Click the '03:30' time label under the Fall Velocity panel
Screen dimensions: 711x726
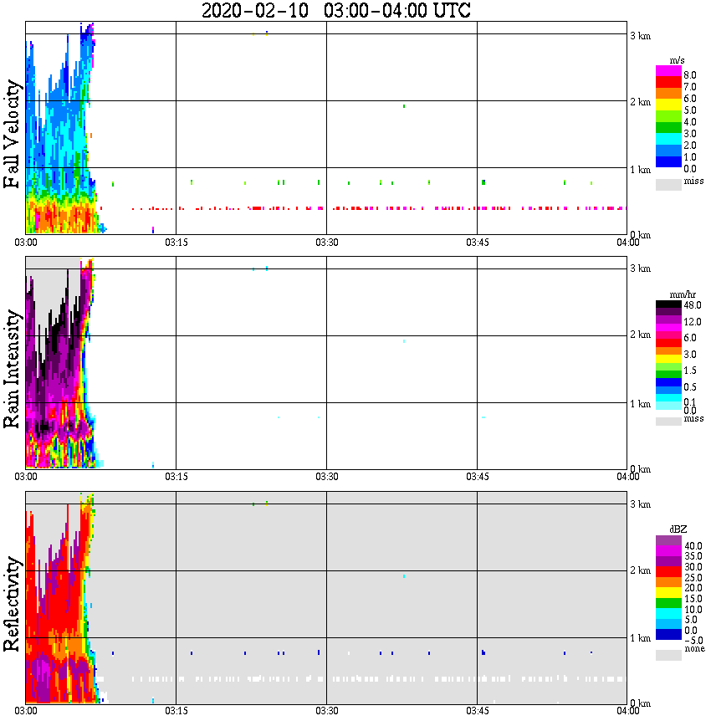(326, 243)
